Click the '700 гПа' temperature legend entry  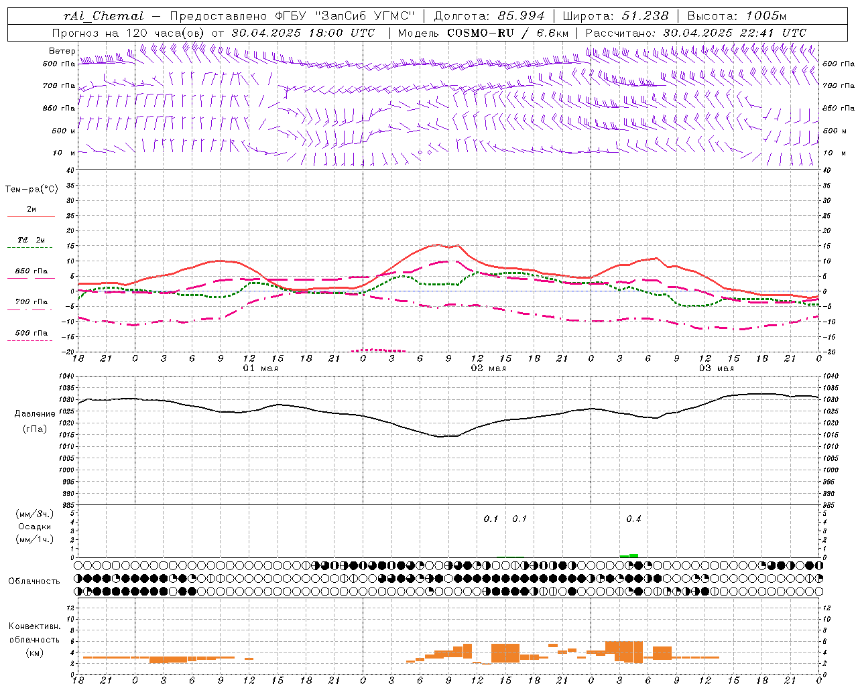pyautogui.click(x=31, y=302)
